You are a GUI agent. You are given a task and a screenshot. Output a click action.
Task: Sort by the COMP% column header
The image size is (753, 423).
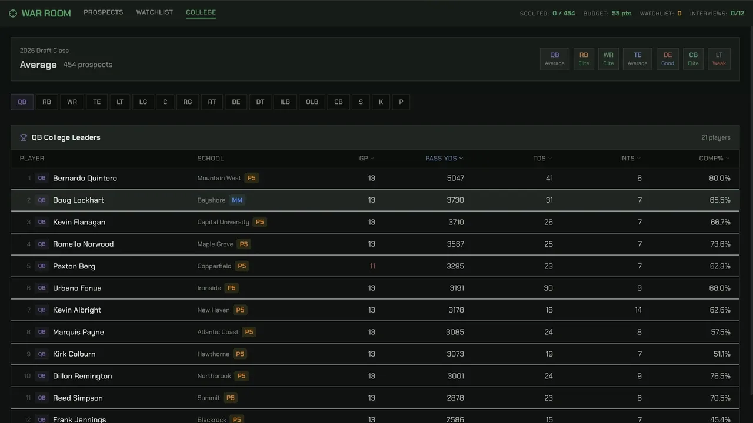(x=714, y=159)
